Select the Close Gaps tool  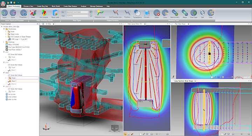tap(194, 14)
